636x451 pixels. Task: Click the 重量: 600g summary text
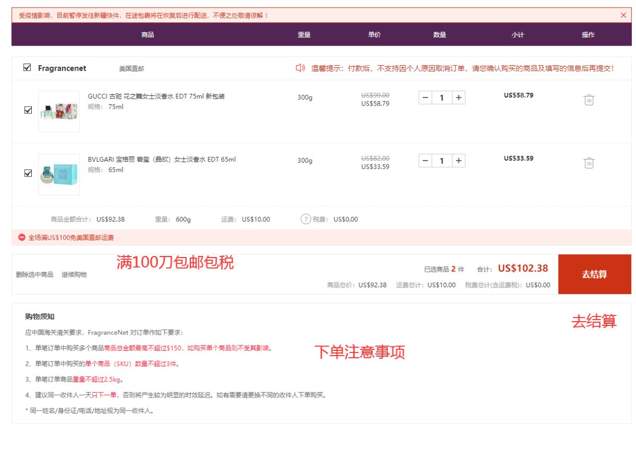click(x=173, y=219)
